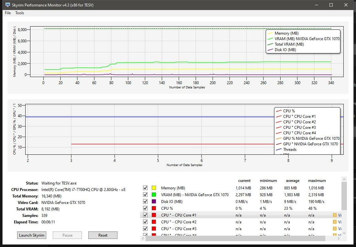Click the "16,340 (MB)" total memory value
This screenshot has width=356, height=247.
pos(51,196)
